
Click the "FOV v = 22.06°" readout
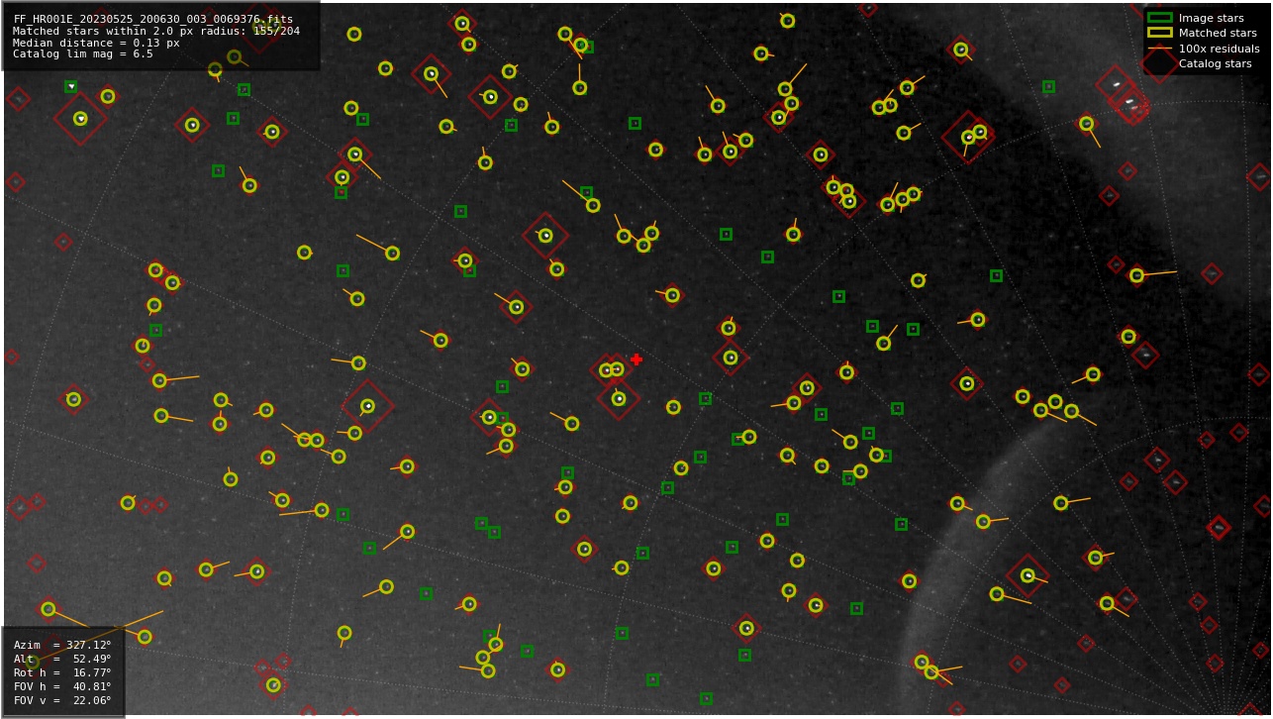(62, 700)
